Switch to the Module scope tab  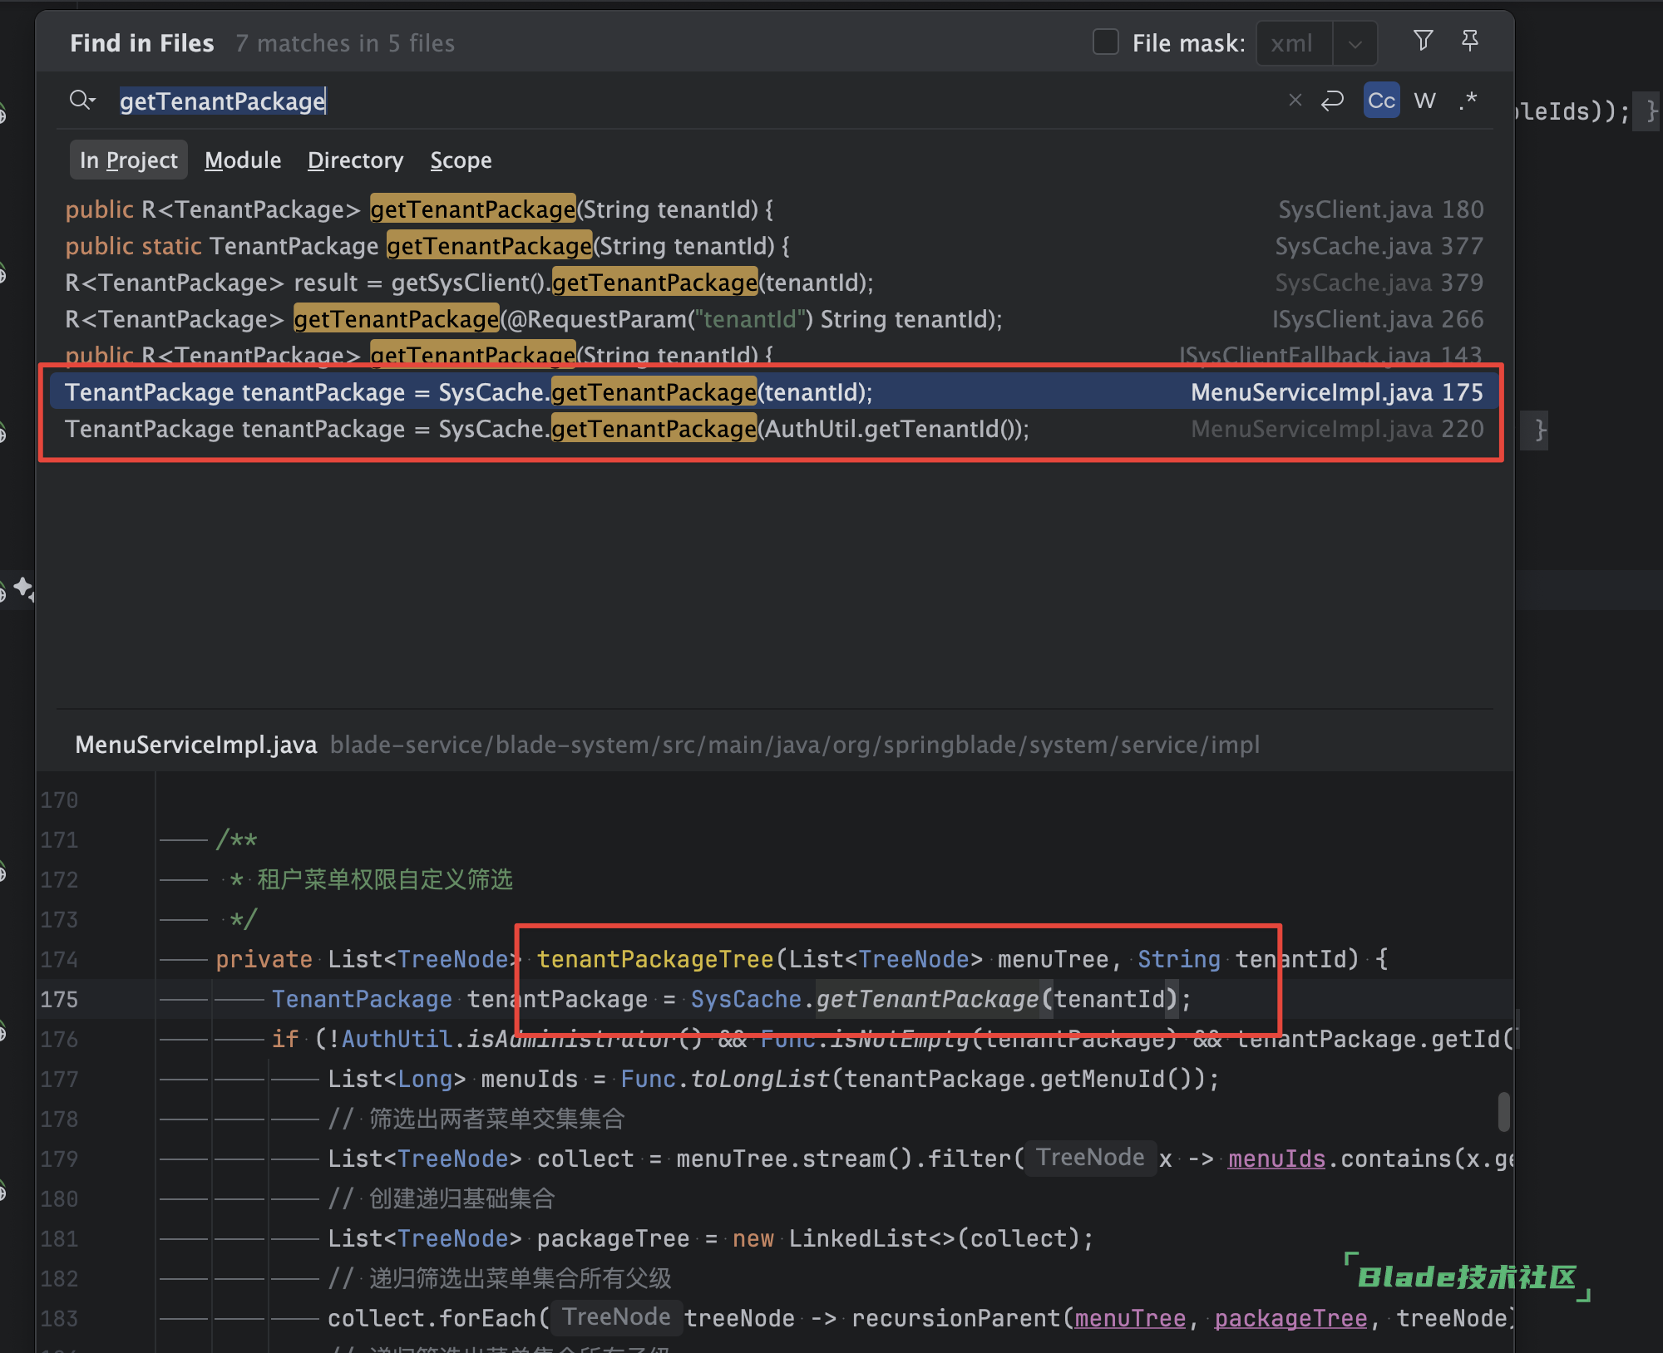tap(243, 160)
